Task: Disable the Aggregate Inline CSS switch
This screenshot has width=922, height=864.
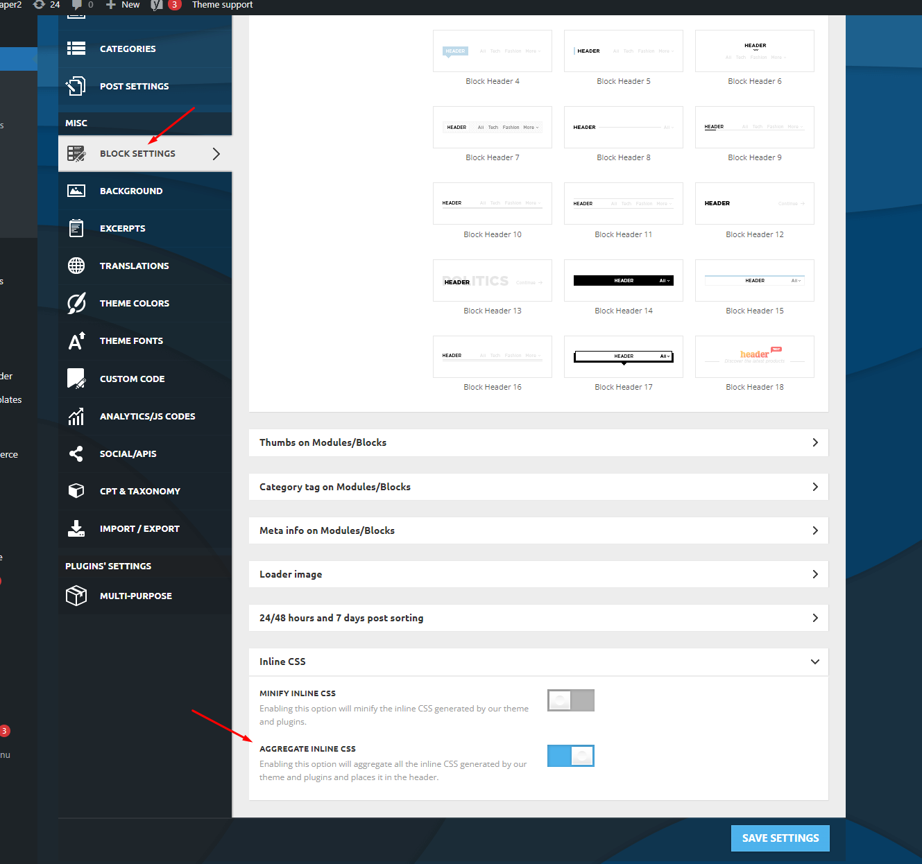Action: pos(571,756)
